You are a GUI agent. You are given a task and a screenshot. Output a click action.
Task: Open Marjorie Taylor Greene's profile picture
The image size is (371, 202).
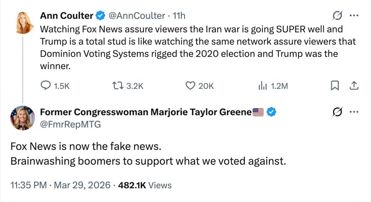[x=23, y=117]
